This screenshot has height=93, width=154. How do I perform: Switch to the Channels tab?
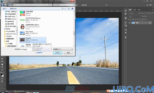[x=135, y=10]
